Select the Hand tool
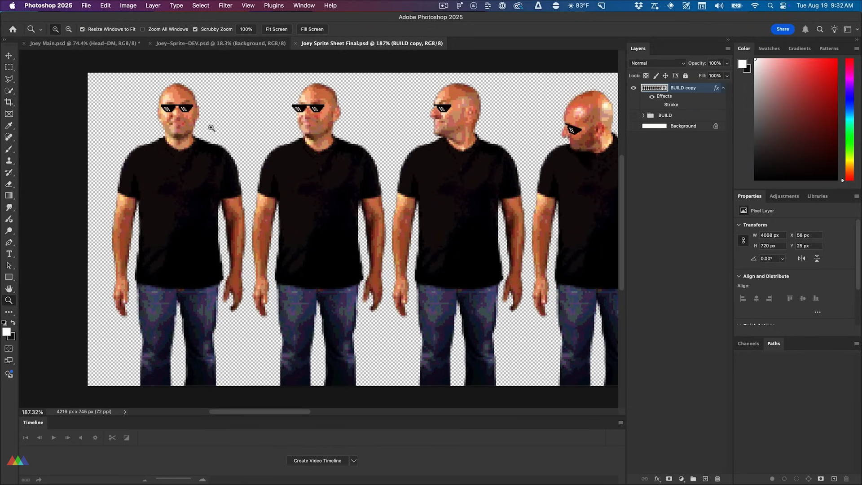The width and height of the screenshot is (862, 485). pyautogui.click(x=9, y=289)
